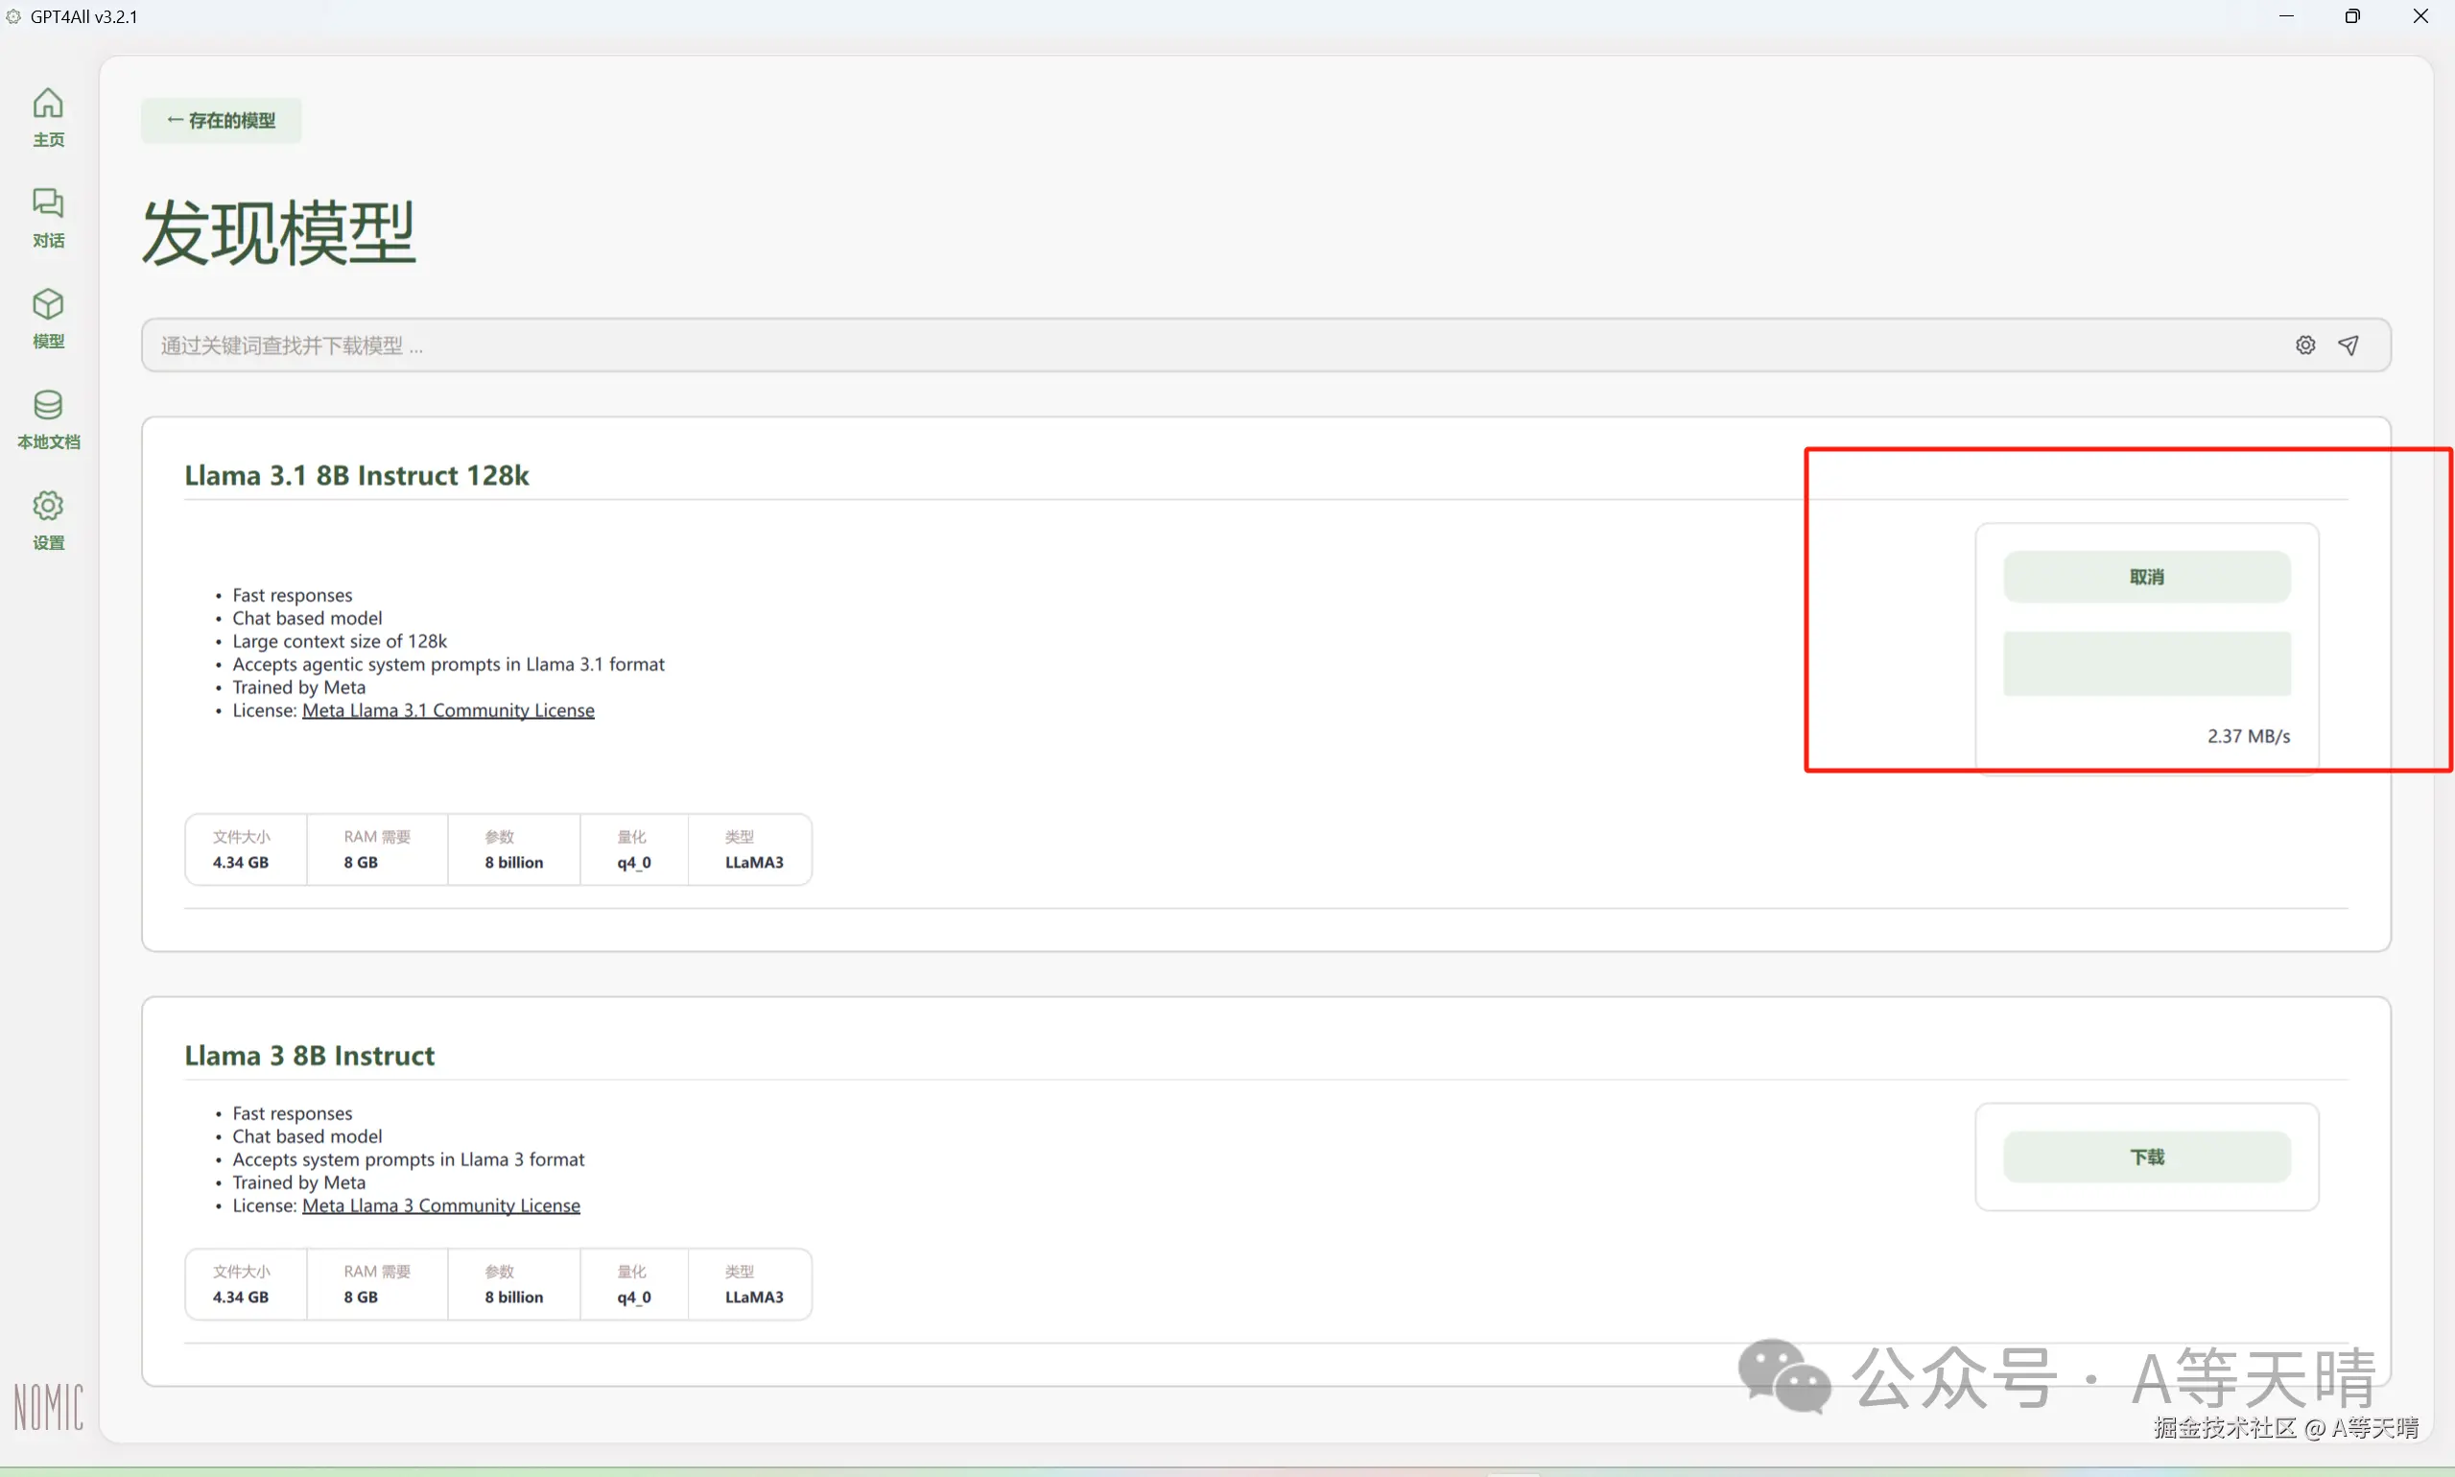Click the send search arrow icon
2455x1477 pixels.
[x=2348, y=345]
